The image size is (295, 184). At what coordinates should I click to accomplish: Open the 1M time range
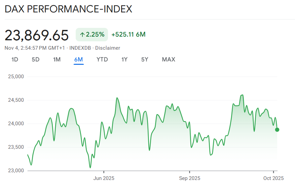(57, 59)
